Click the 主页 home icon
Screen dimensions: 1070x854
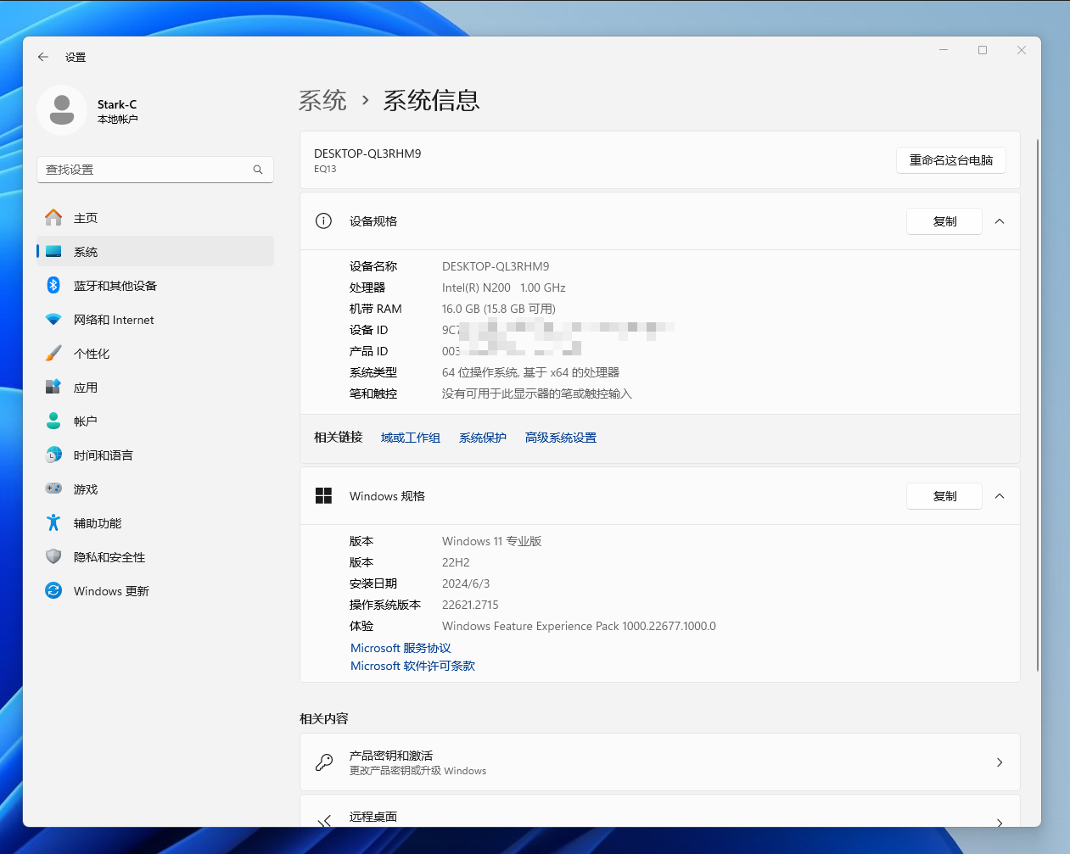coord(53,218)
